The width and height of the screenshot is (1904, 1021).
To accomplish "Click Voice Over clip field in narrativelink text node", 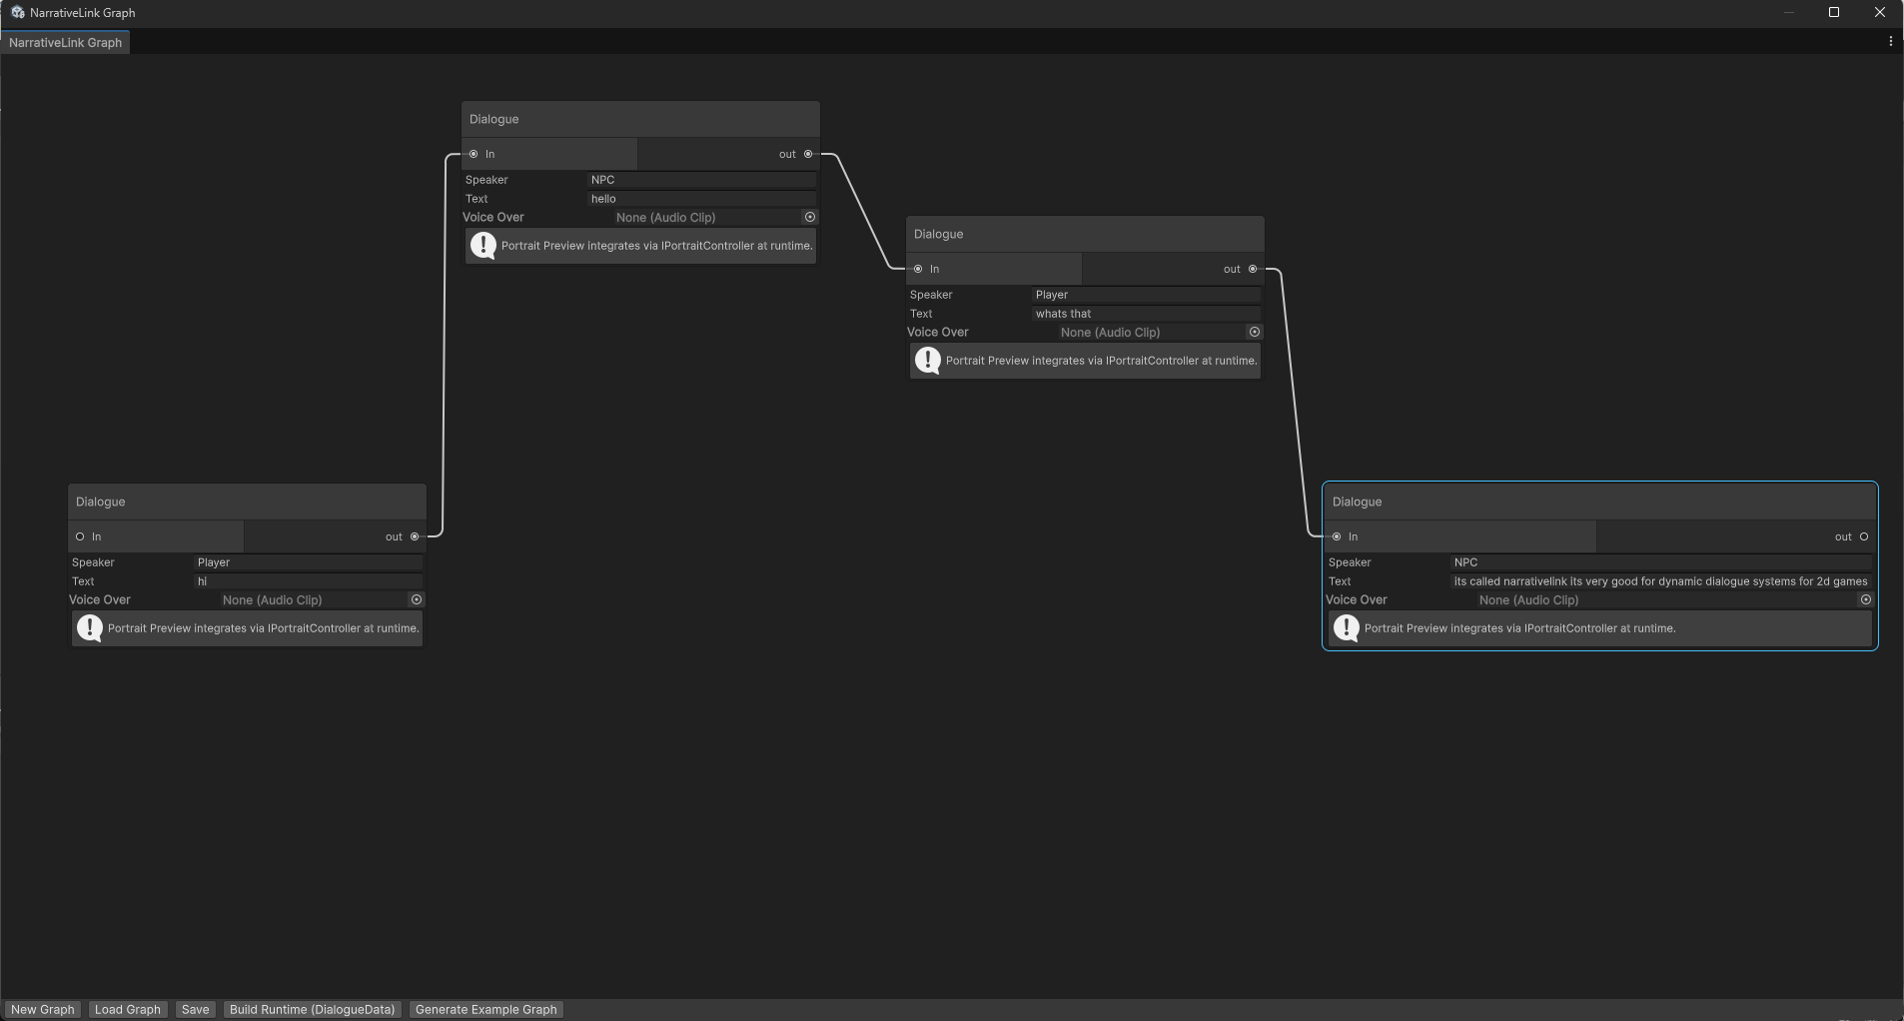I will [x=1674, y=599].
